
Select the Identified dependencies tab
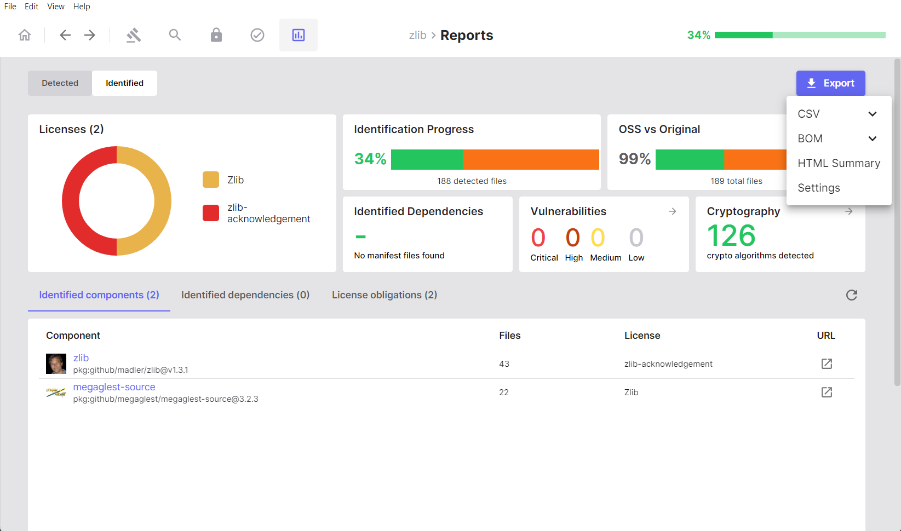point(245,295)
